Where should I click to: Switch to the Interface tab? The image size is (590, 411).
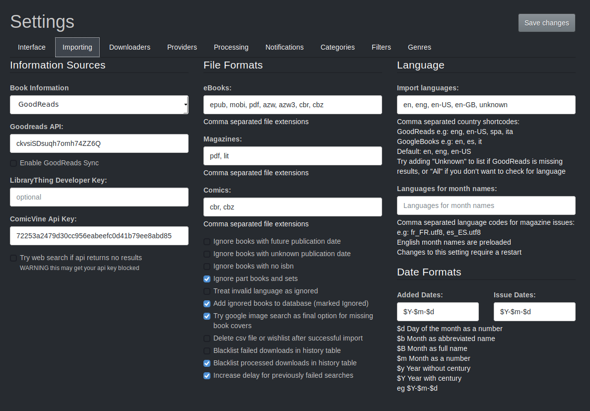pos(32,48)
